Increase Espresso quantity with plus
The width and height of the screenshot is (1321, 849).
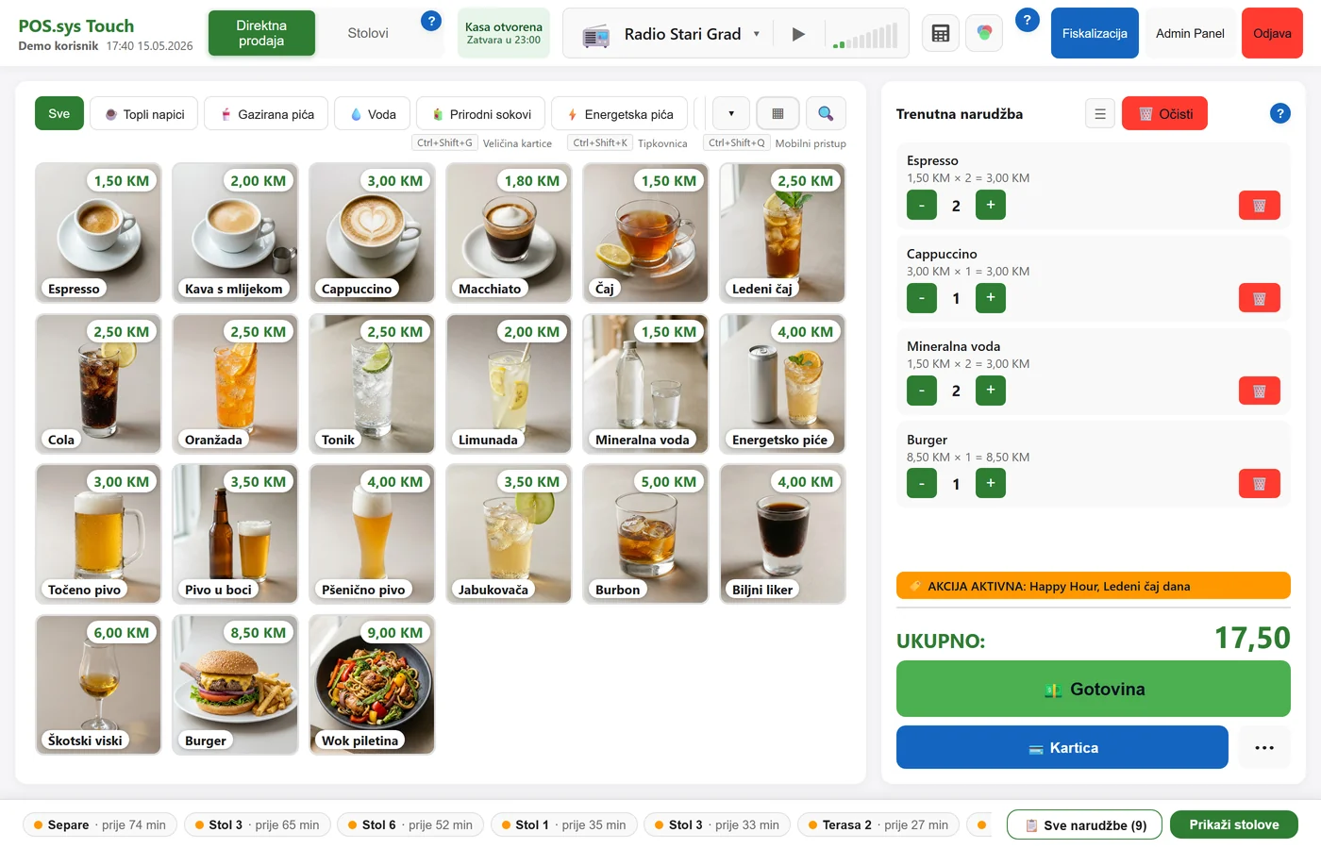click(x=991, y=205)
